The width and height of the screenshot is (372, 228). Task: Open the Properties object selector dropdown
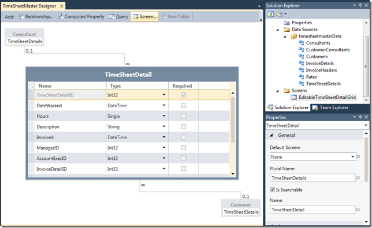[x=366, y=125]
